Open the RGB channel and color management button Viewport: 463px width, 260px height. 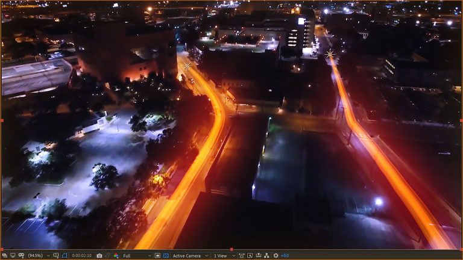coord(116,256)
